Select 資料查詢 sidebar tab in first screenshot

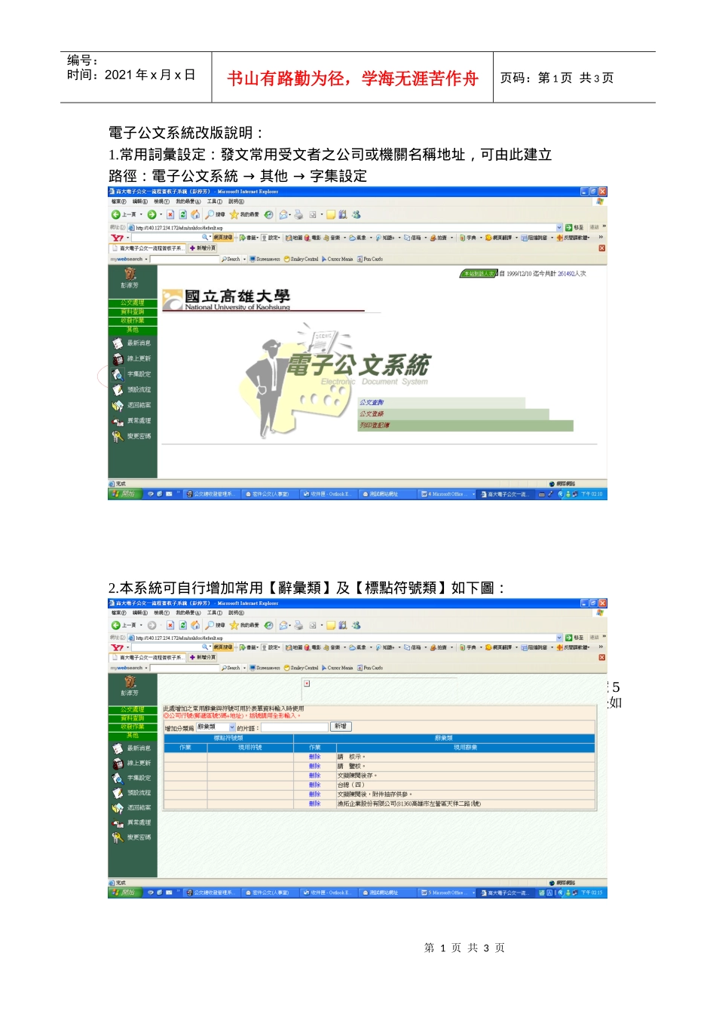tap(133, 312)
